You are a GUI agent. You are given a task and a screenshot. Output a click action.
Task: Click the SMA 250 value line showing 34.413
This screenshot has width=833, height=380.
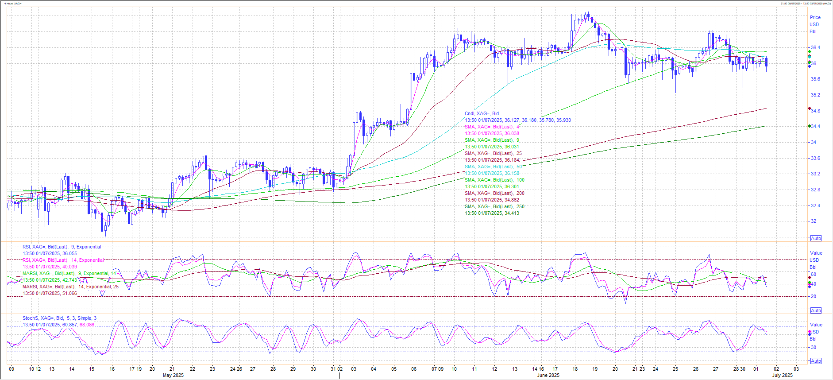point(492,213)
